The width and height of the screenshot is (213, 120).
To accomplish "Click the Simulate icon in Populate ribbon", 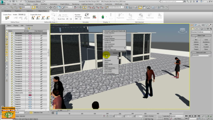I will click(87, 16).
